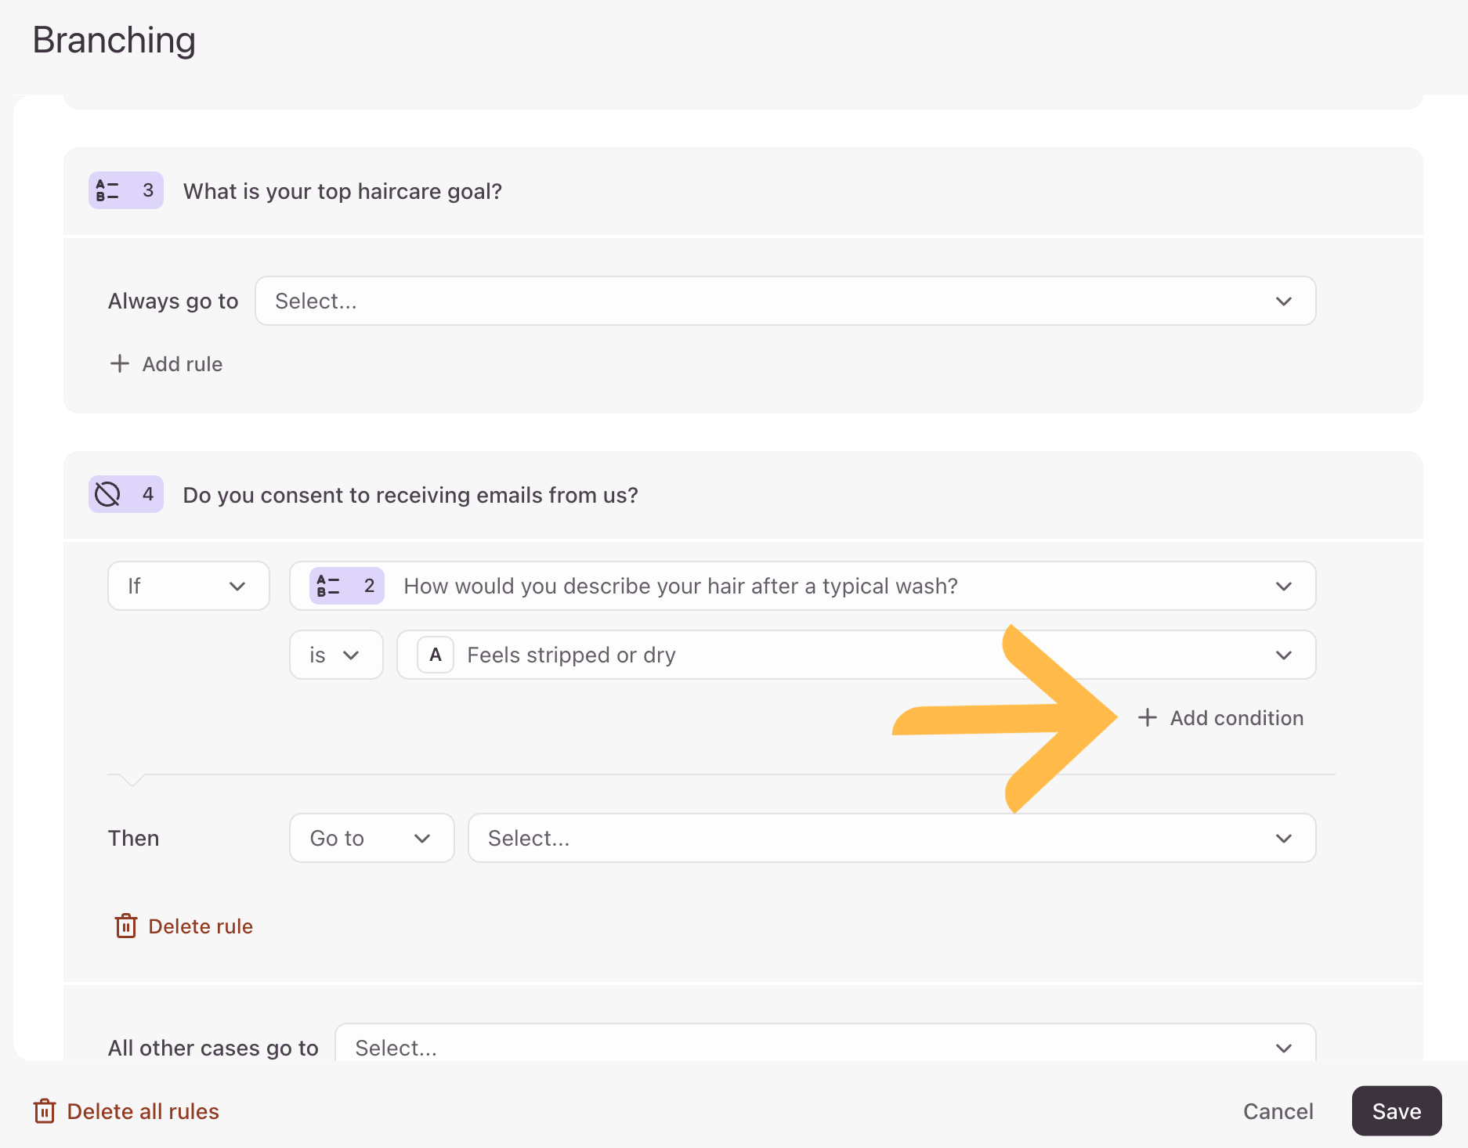Click the What is your top haircare goal header
This screenshot has width=1468, height=1148.
coord(342,191)
